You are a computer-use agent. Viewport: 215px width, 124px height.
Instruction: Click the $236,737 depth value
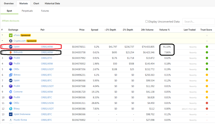click(129, 47)
